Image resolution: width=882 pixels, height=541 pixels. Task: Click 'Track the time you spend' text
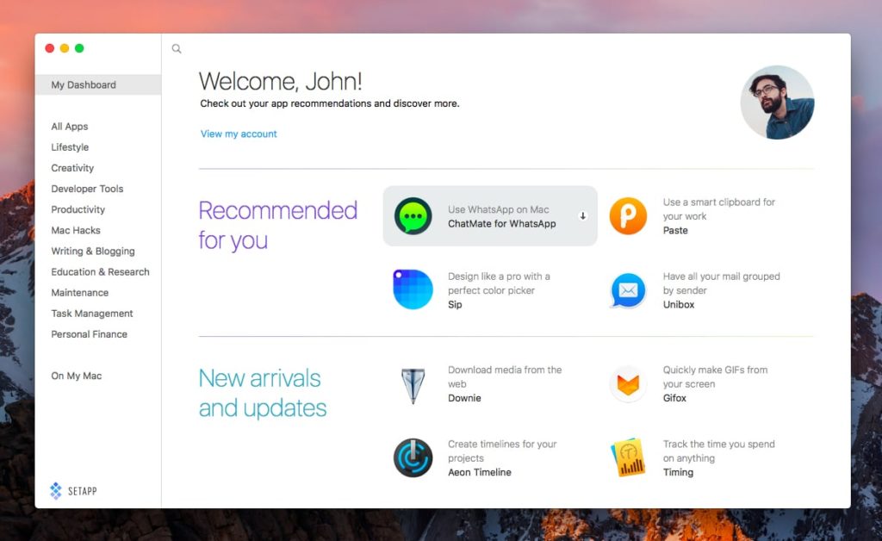tap(719, 451)
